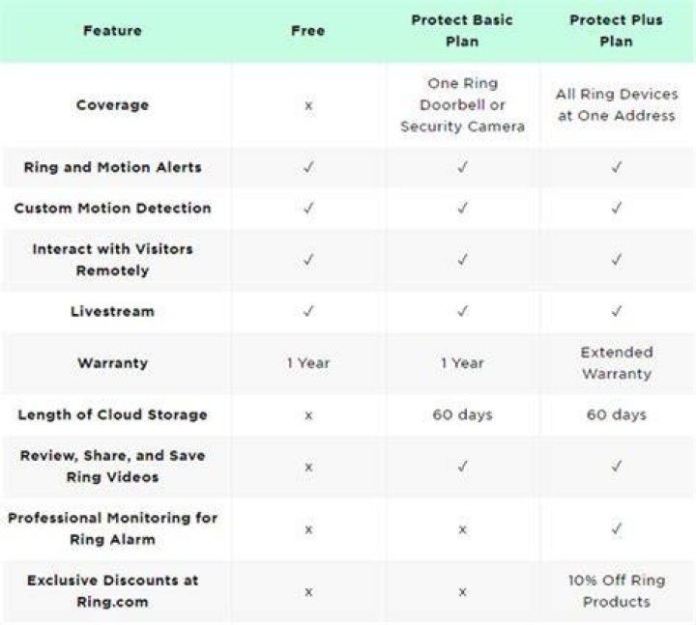The height and width of the screenshot is (625, 696).
Task: Click Professional Monitoring X under Protect Basic Plan
Action: click(x=462, y=529)
